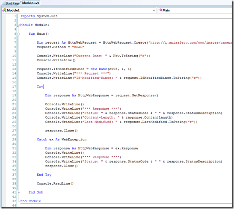
Task: Click the Module1 module icon in class selector
Action: click(4, 10)
